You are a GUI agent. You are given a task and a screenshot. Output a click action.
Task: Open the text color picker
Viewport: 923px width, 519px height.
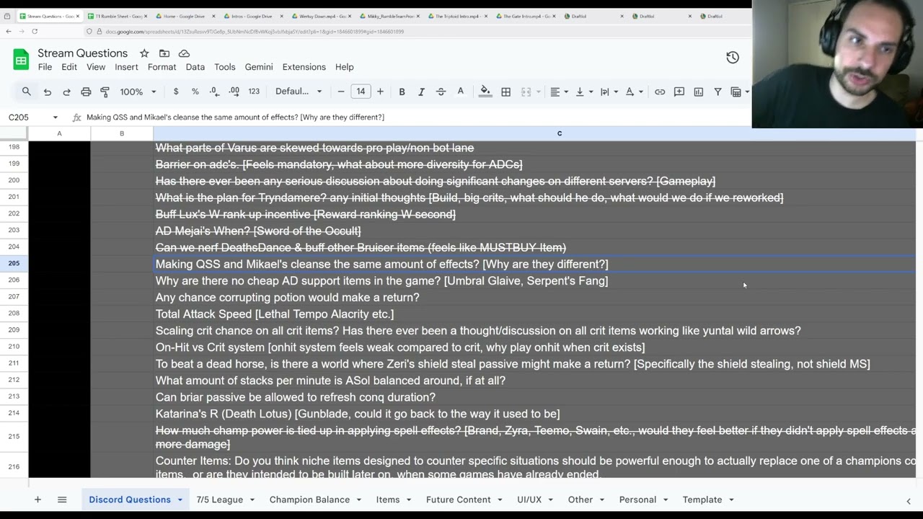pyautogui.click(x=460, y=92)
